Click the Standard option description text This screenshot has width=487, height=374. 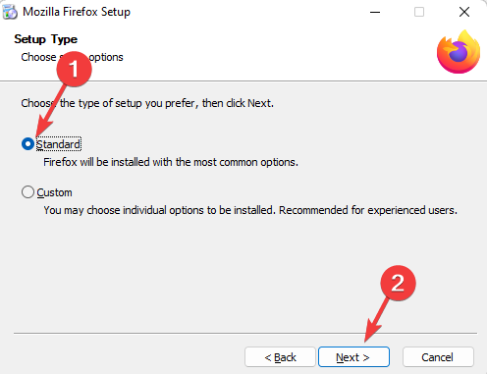171,162
